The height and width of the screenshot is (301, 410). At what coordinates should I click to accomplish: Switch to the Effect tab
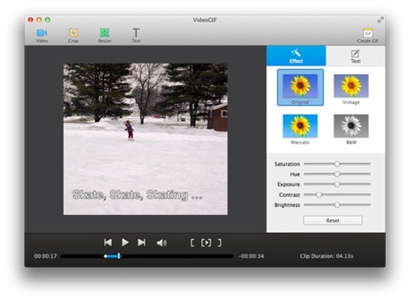coord(296,56)
